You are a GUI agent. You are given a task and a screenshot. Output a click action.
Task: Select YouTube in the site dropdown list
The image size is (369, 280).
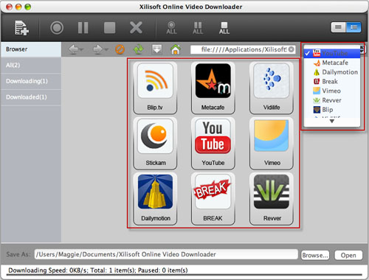pos(332,53)
